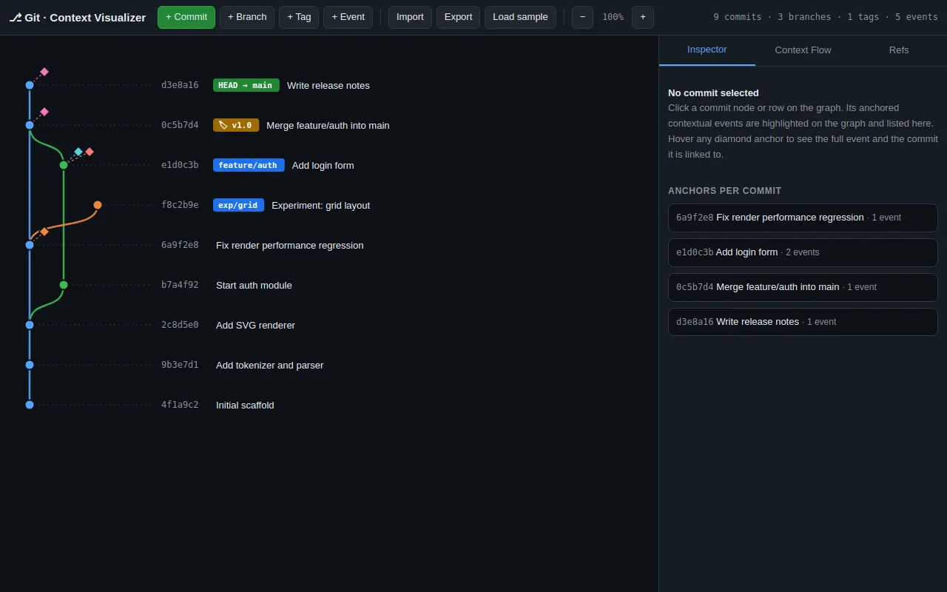Viewport: 947px width, 592px height.
Task: Click the green Start auth module node
Action: (x=64, y=285)
